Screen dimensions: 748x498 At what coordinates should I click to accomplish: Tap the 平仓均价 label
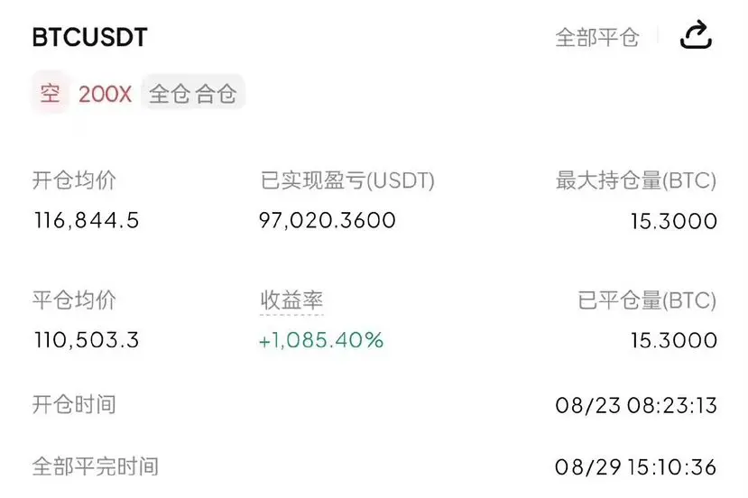pos(74,300)
